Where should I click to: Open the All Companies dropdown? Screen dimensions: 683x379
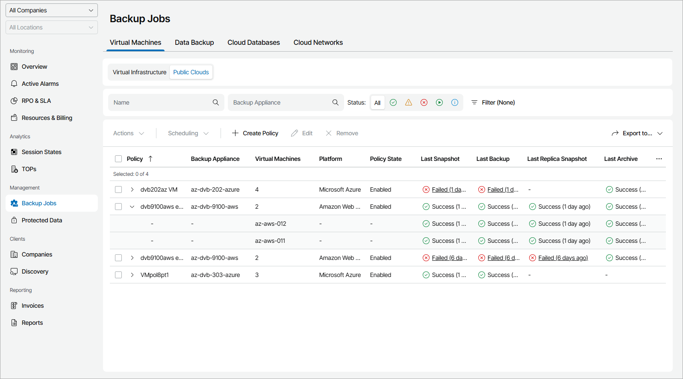pyautogui.click(x=52, y=10)
